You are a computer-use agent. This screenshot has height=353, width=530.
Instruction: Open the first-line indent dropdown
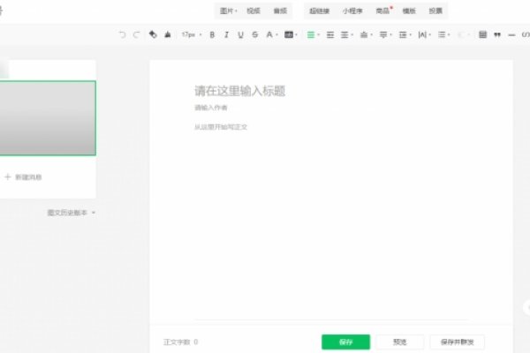[346, 34]
